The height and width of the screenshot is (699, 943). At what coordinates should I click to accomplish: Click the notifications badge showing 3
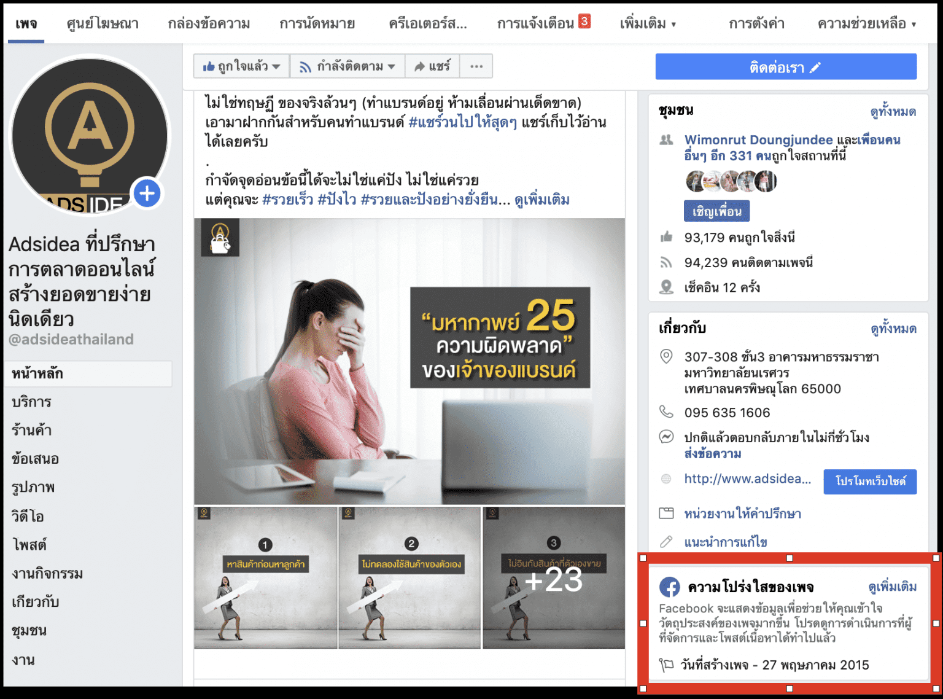point(584,21)
